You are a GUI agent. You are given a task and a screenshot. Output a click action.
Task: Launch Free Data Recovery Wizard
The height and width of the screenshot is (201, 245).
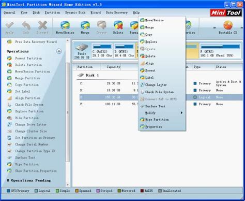point(32,42)
